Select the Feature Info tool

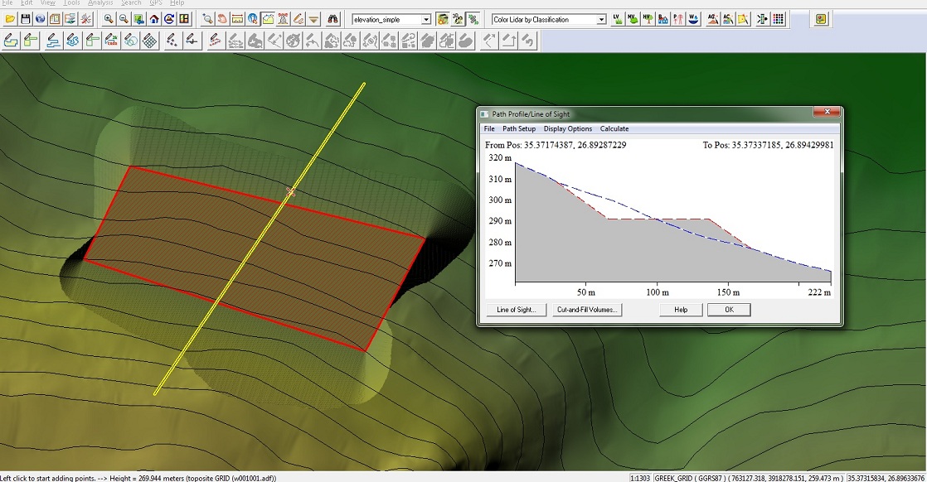pos(253,19)
